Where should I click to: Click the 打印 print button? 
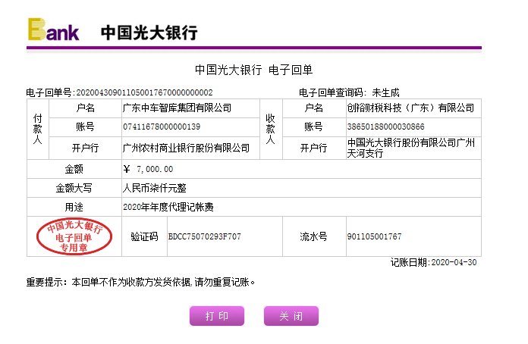click(217, 316)
